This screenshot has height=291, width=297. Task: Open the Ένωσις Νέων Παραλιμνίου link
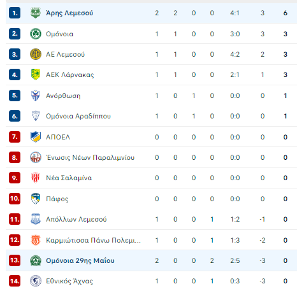pyautogui.click(x=91, y=157)
